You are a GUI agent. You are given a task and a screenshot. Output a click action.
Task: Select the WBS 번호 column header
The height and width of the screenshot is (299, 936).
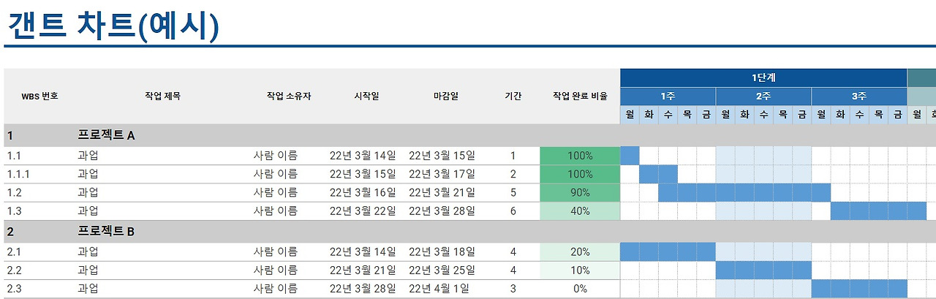click(x=40, y=96)
